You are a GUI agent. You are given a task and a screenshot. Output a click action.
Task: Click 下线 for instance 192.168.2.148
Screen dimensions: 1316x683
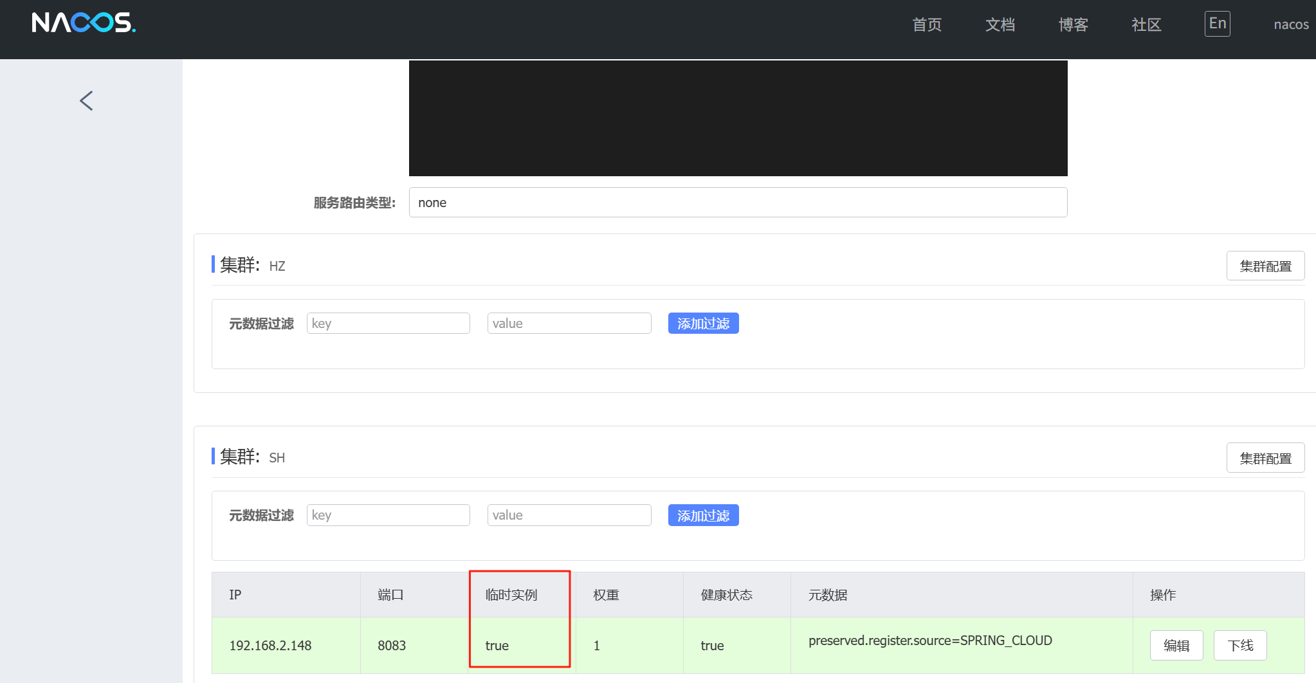pyautogui.click(x=1240, y=645)
